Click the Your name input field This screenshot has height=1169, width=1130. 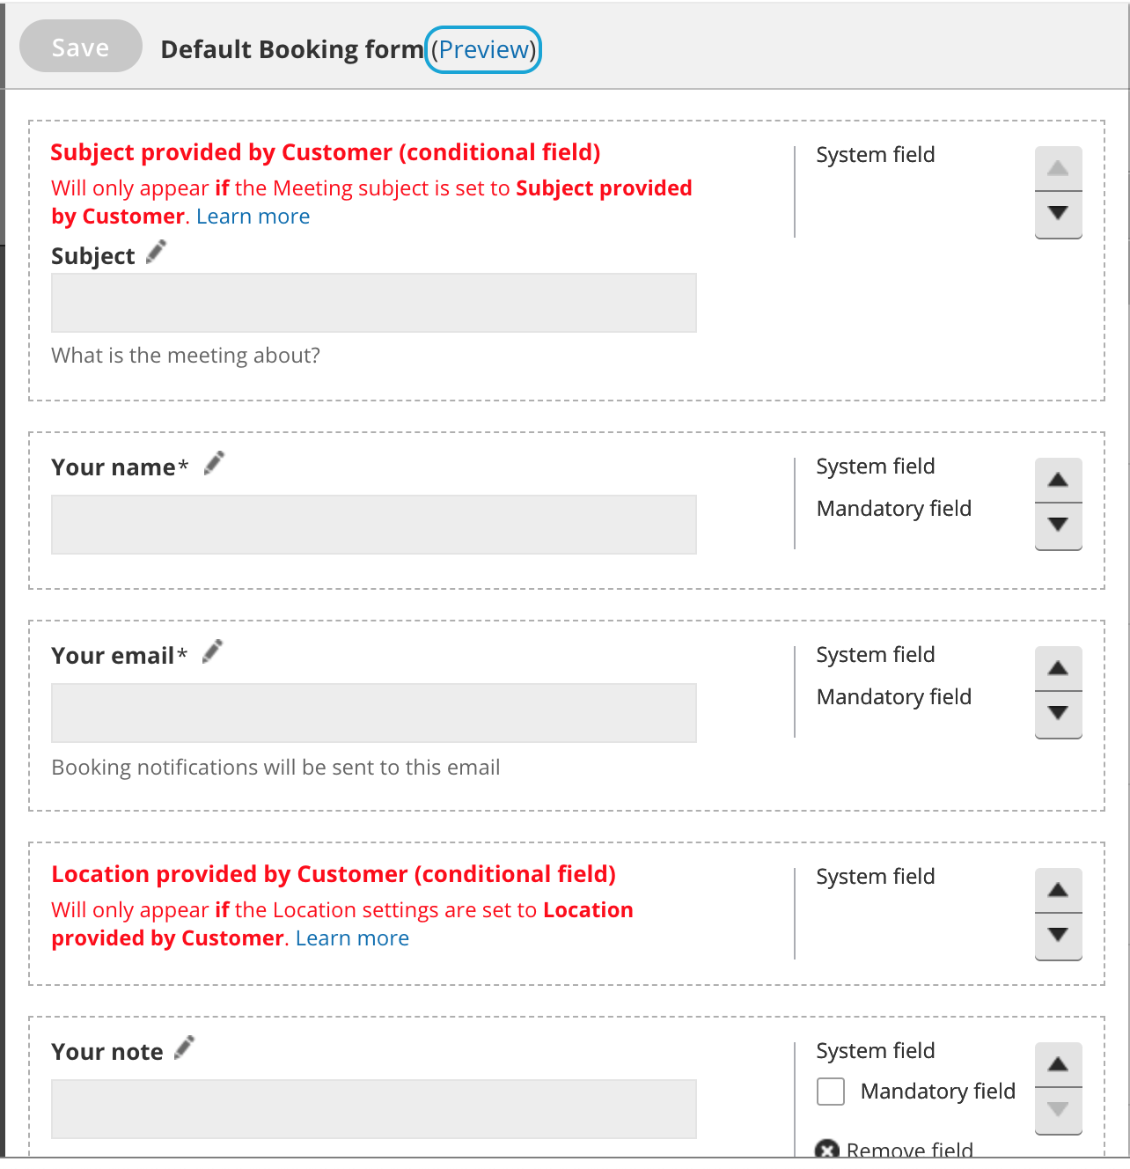point(374,525)
